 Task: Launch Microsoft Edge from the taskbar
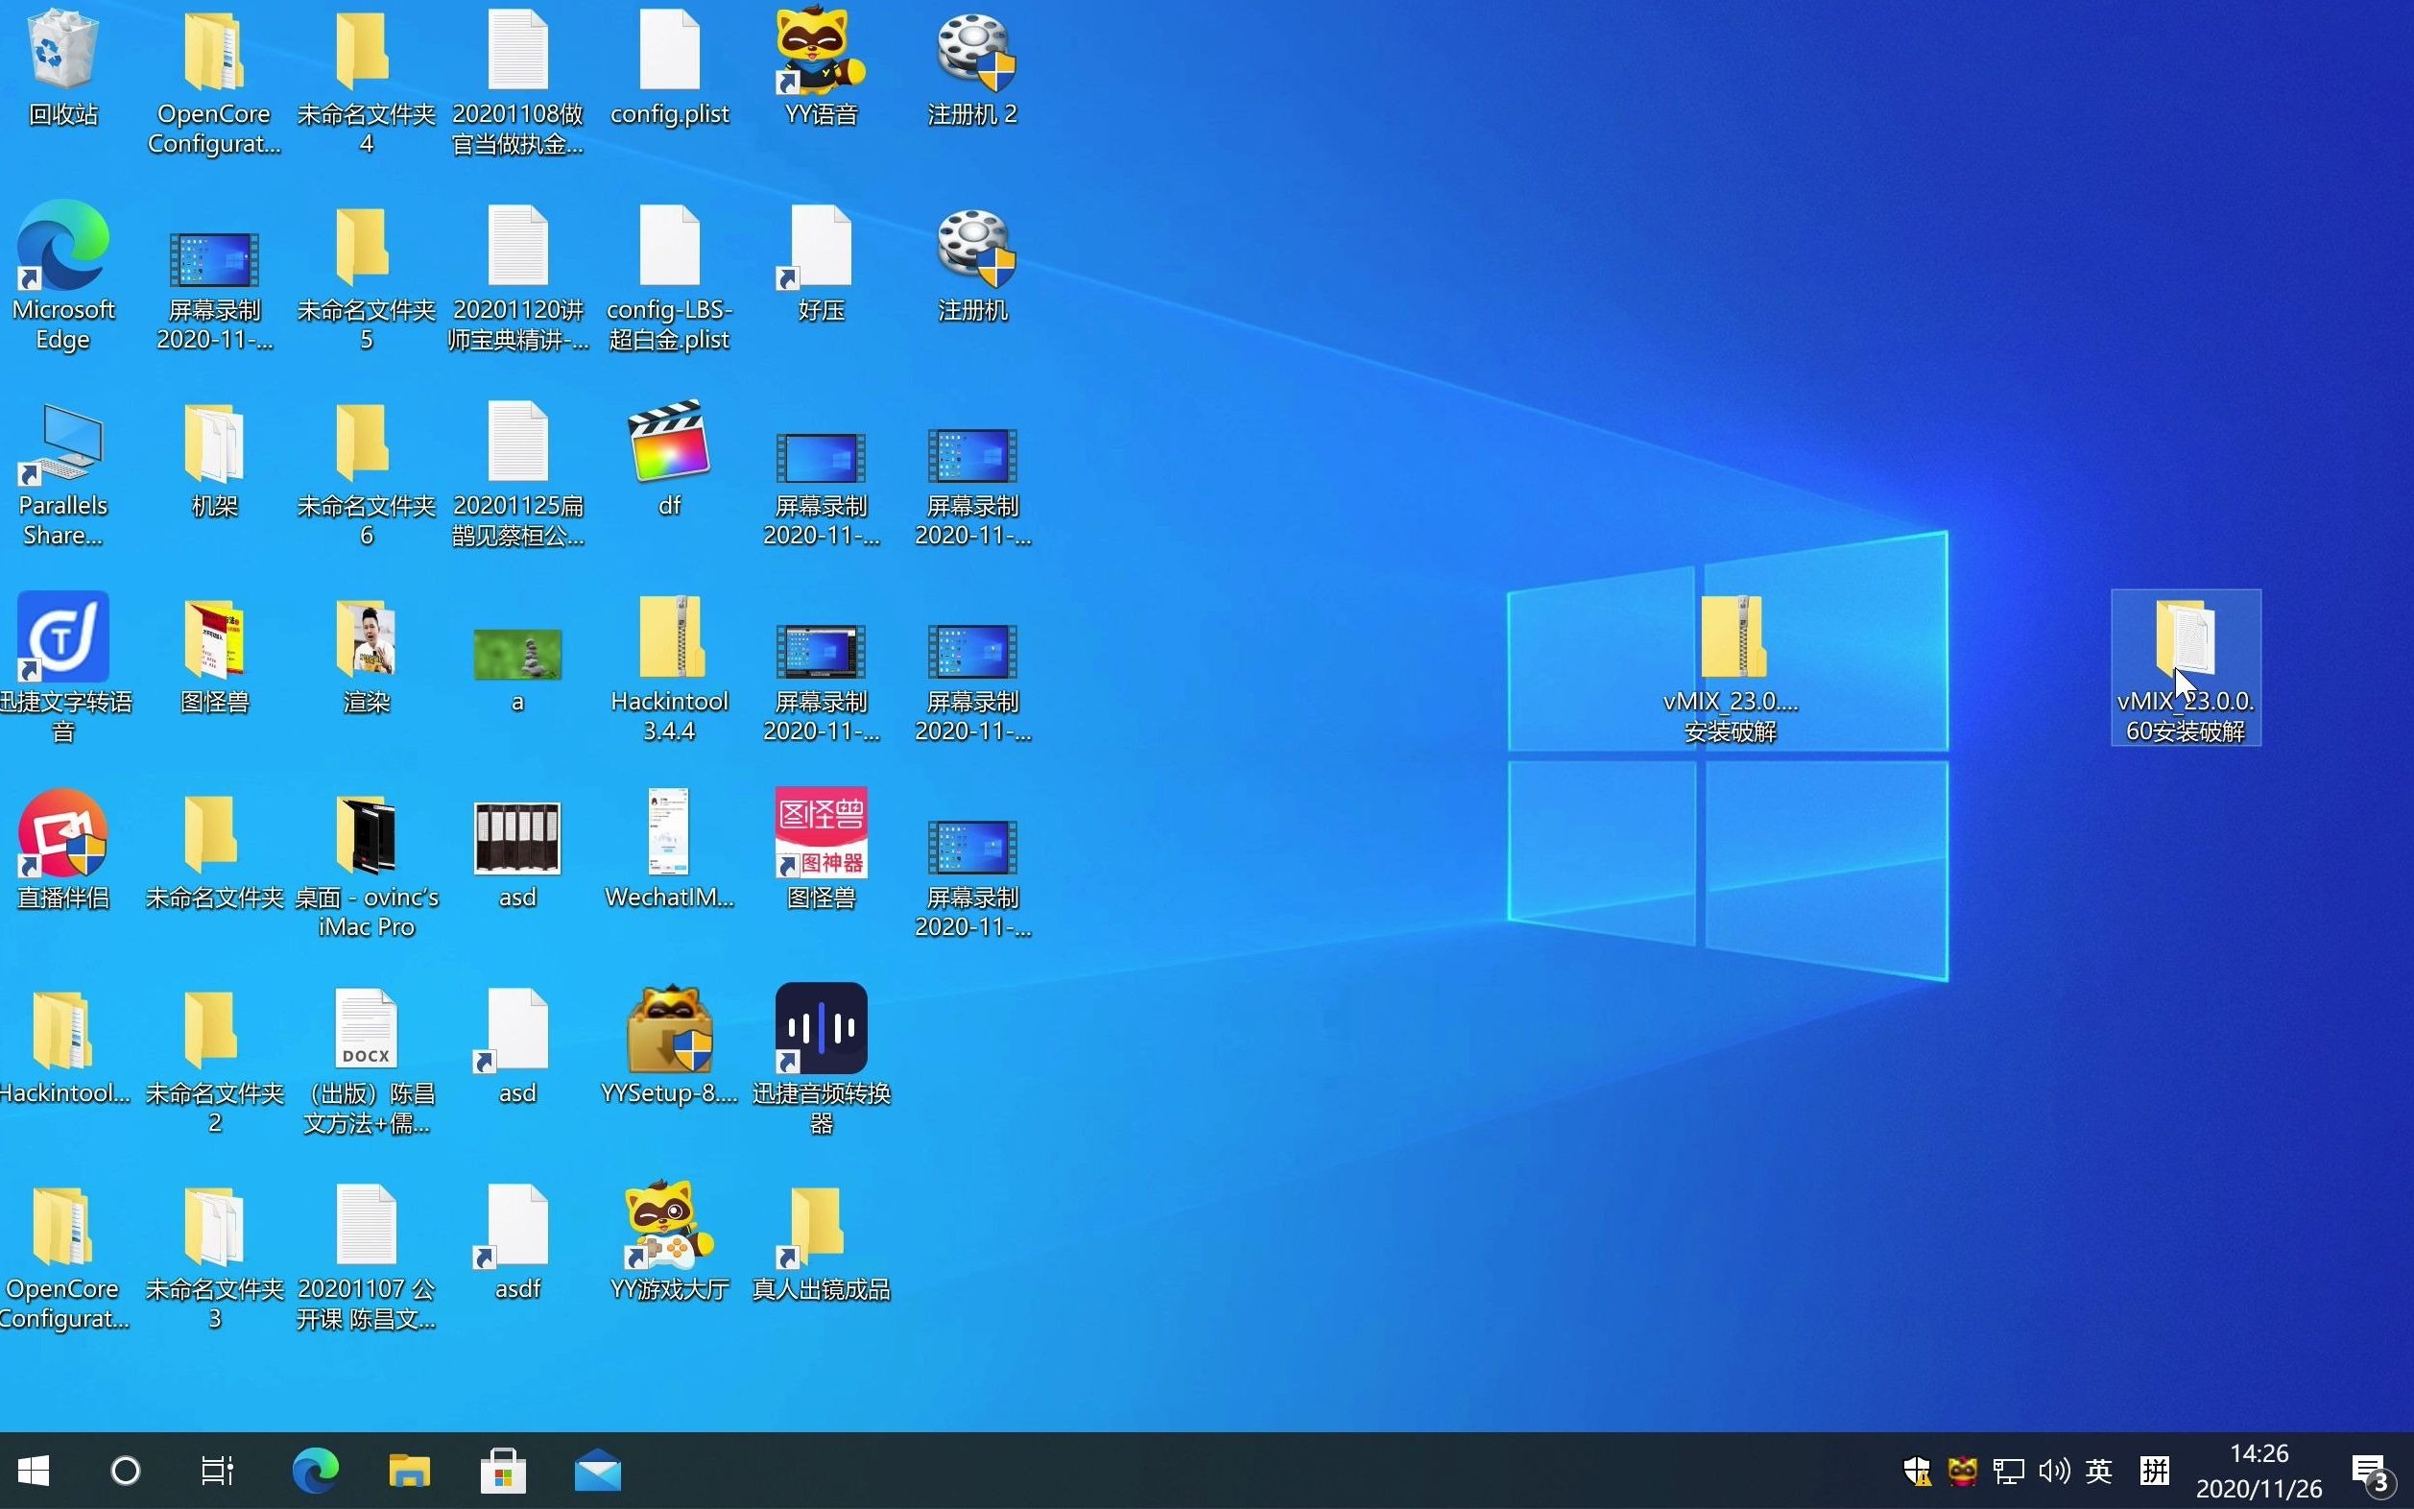pos(315,1470)
